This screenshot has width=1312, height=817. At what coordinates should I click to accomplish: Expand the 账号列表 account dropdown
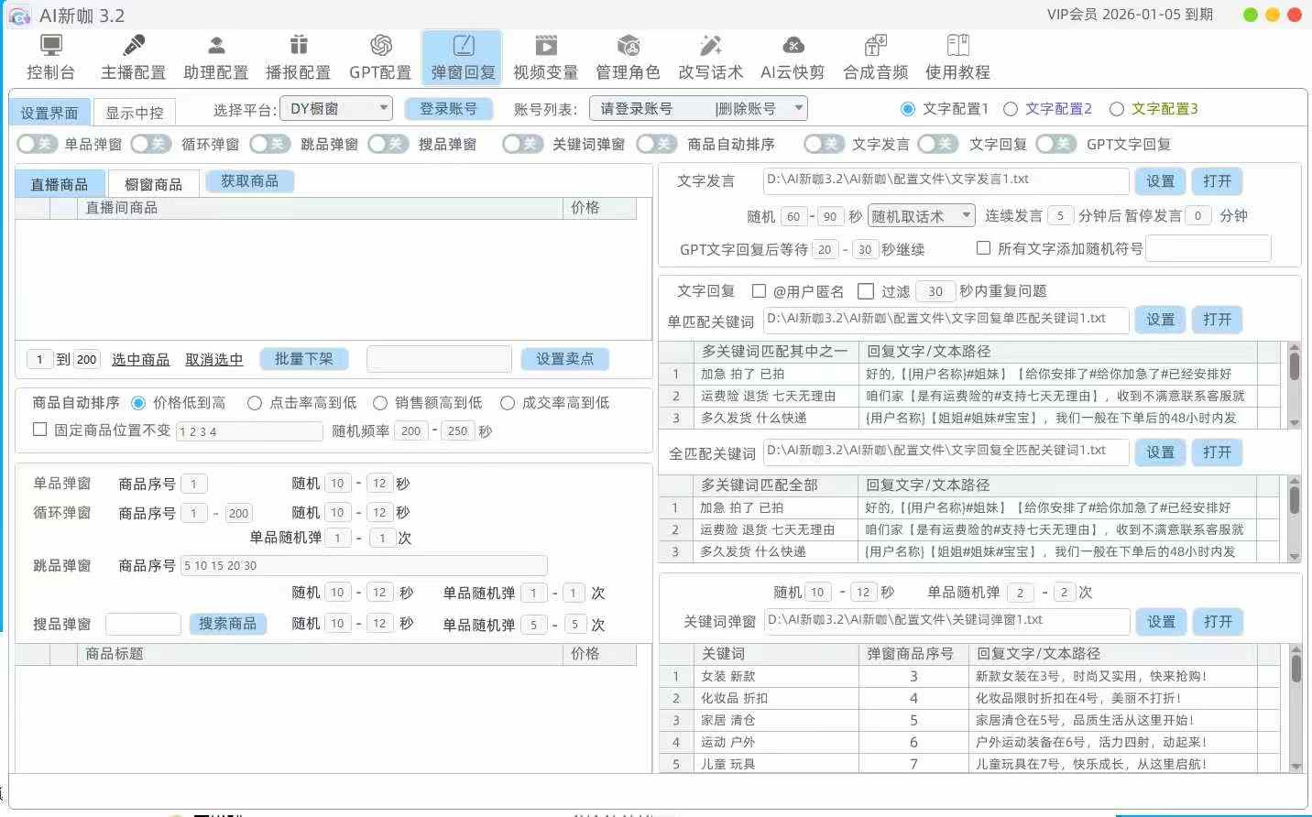coord(698,109)
